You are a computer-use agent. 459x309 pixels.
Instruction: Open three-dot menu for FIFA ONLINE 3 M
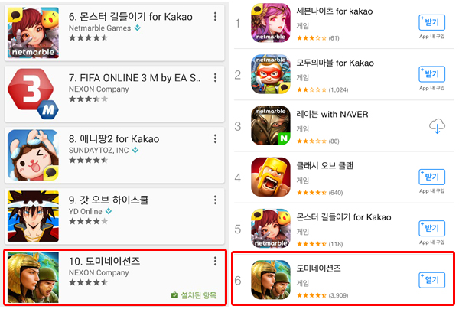[x=215, y=78]
